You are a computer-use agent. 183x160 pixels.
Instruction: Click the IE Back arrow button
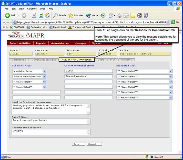8,15
